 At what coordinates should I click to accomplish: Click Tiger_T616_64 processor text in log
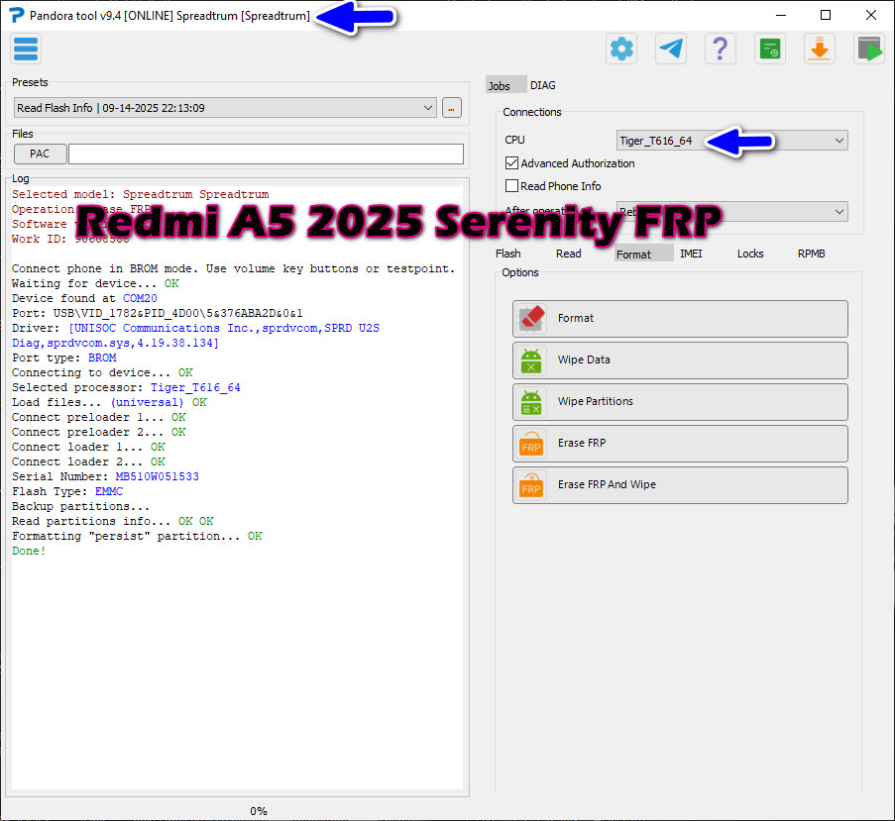[195, 387]
